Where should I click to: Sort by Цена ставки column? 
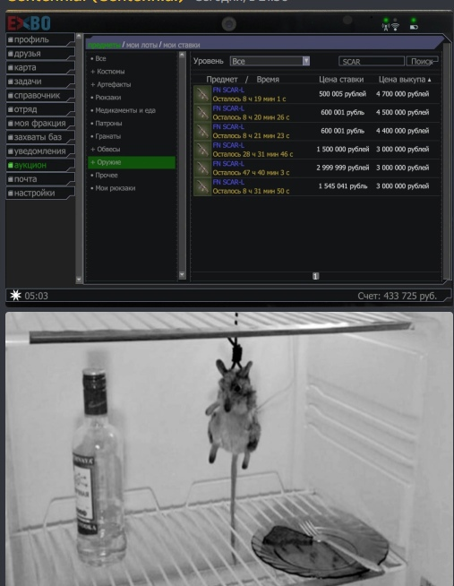pyautogui.click(x=341, y=79)
